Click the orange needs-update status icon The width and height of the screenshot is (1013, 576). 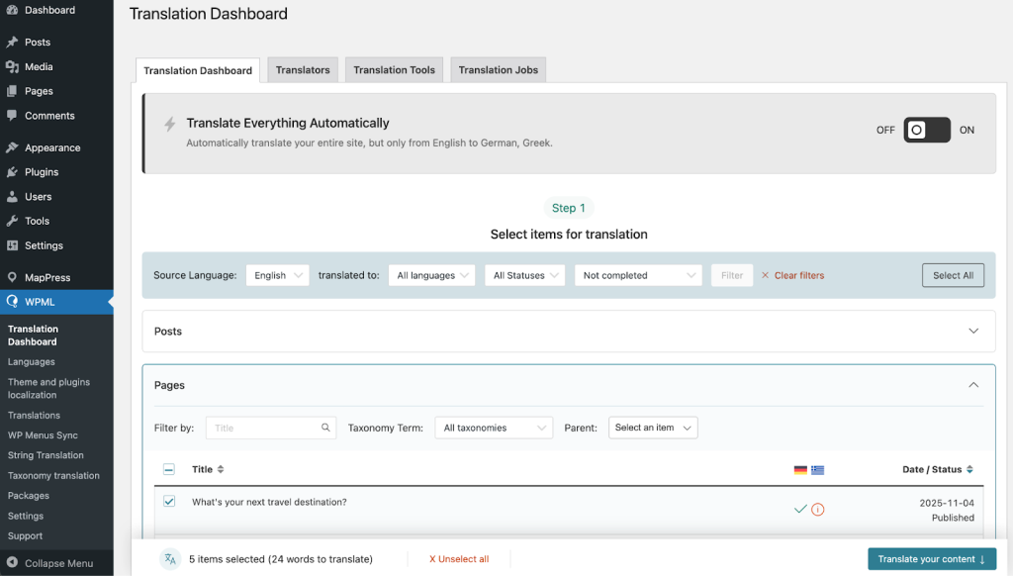click(x=818, y=510)
